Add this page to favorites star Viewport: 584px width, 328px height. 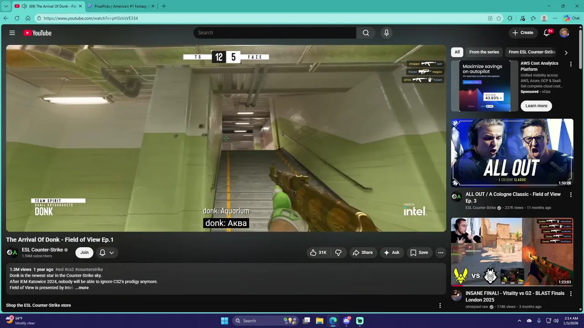[x=499, y=18]
